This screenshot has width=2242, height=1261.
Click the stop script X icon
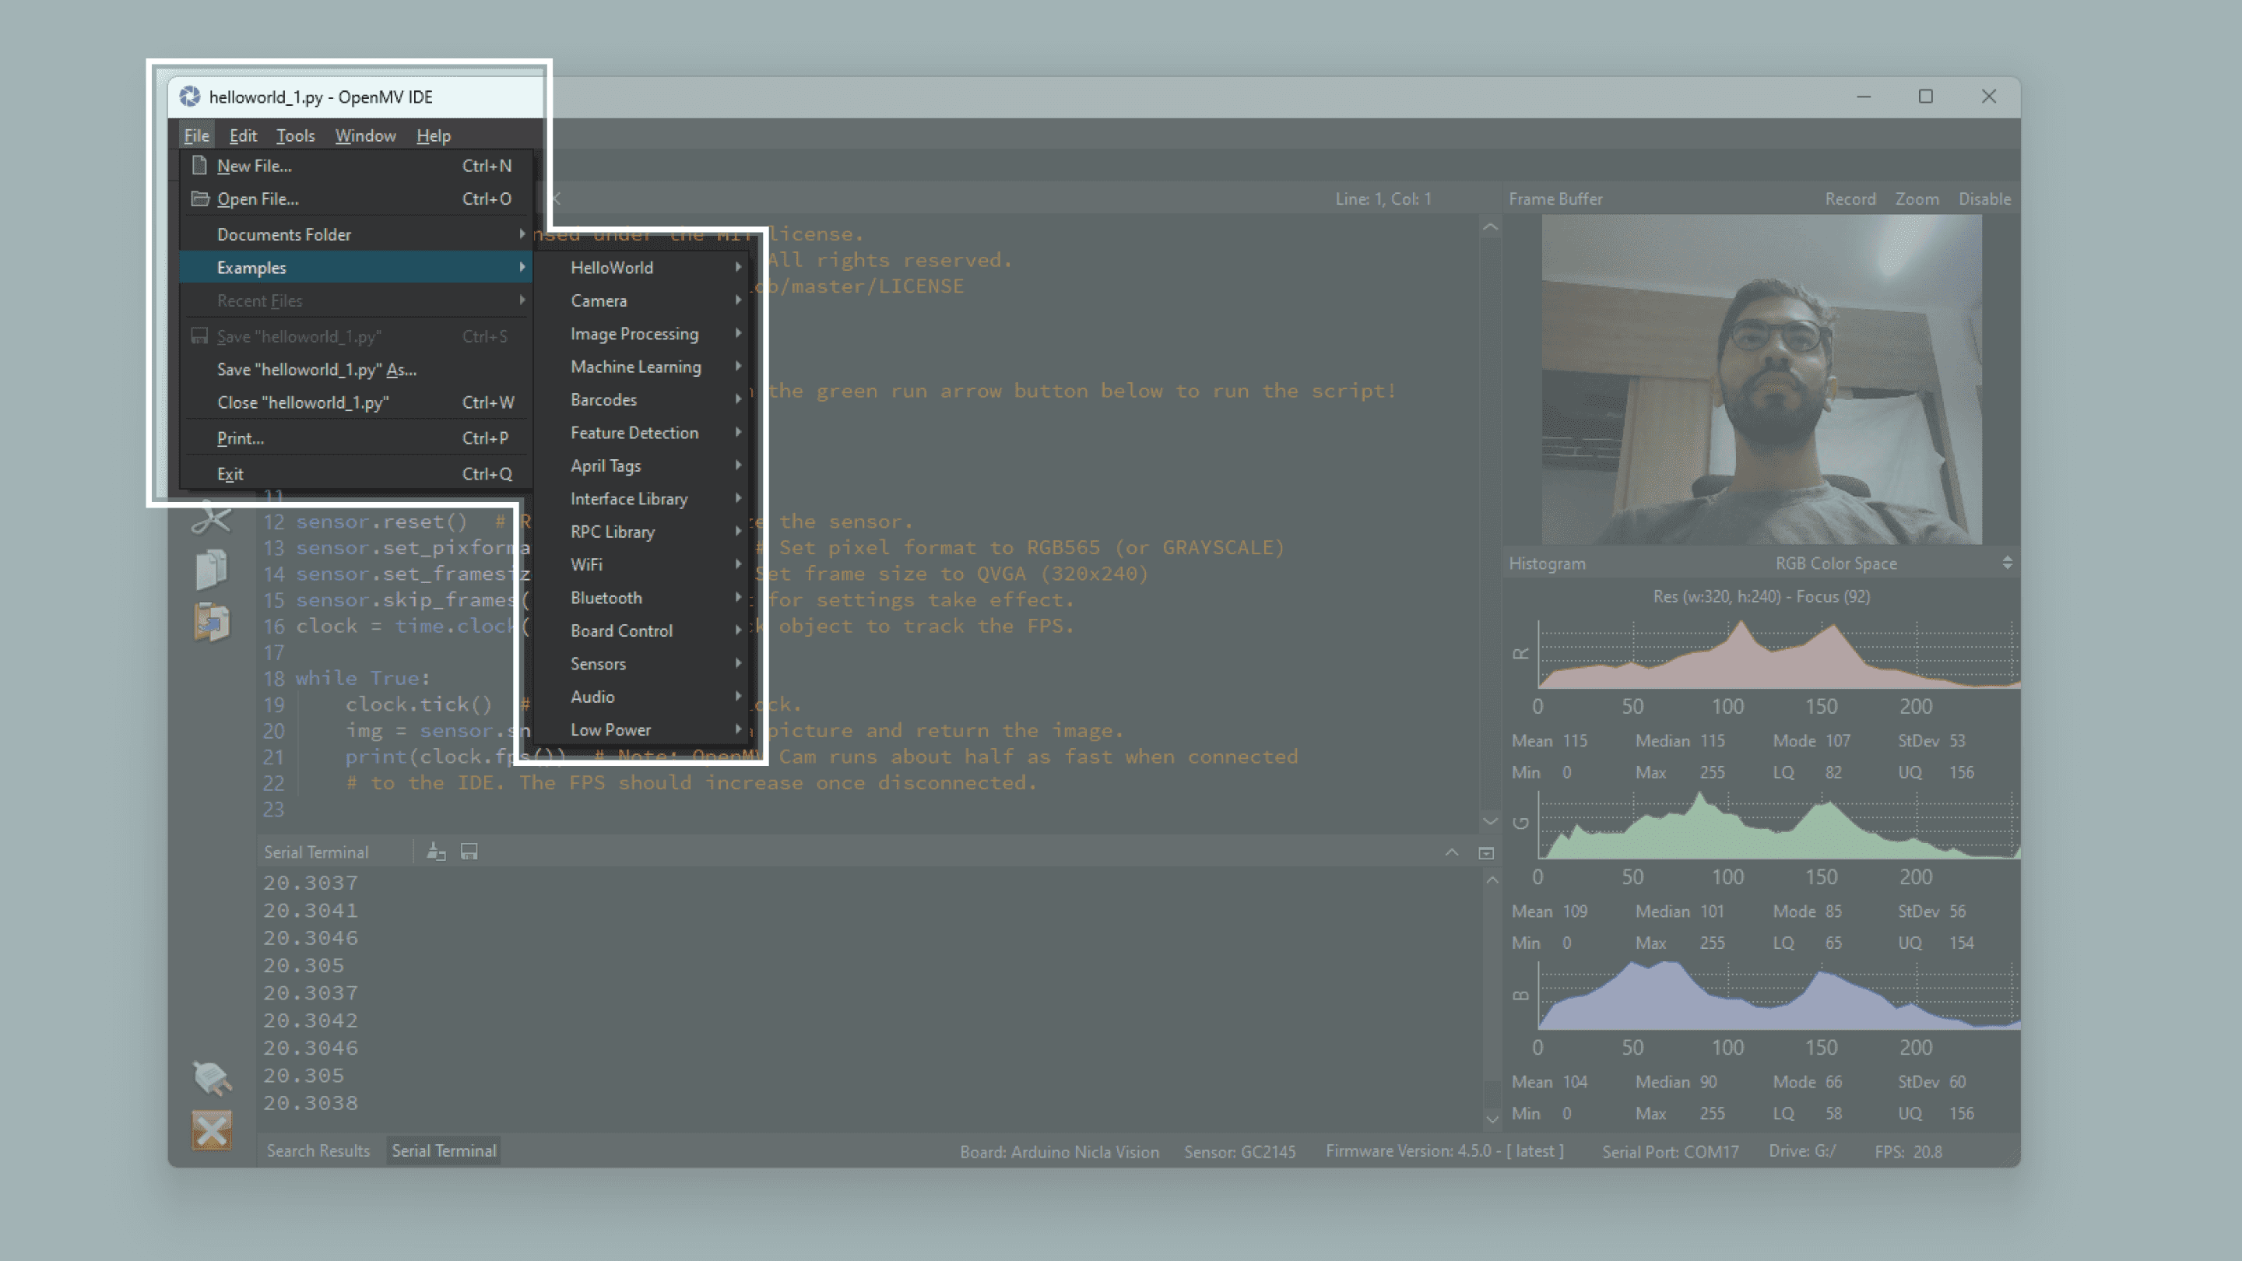pos(212,1130)
